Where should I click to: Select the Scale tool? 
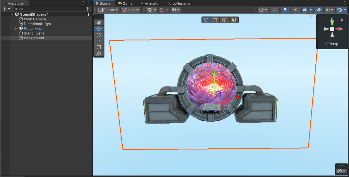click(x=99, y=41)
